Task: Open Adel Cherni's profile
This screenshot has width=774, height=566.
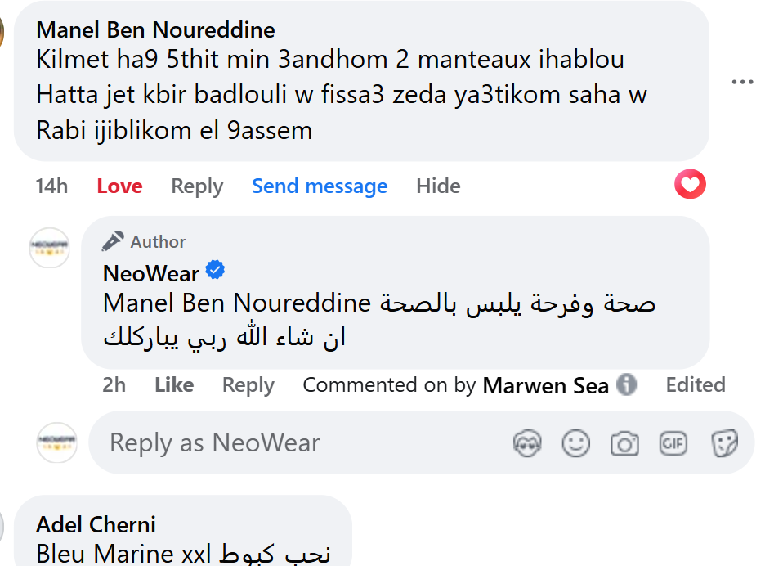Action: coord(96,524)
